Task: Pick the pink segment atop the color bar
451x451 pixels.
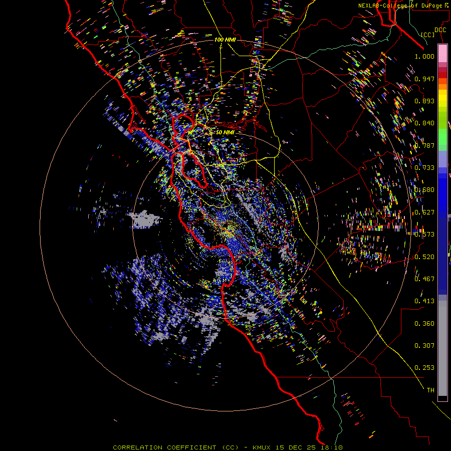Action: click(442, 53)
